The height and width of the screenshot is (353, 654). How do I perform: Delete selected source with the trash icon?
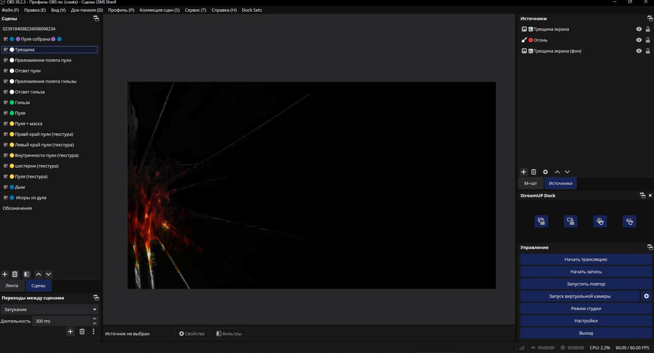click(533, 172)
